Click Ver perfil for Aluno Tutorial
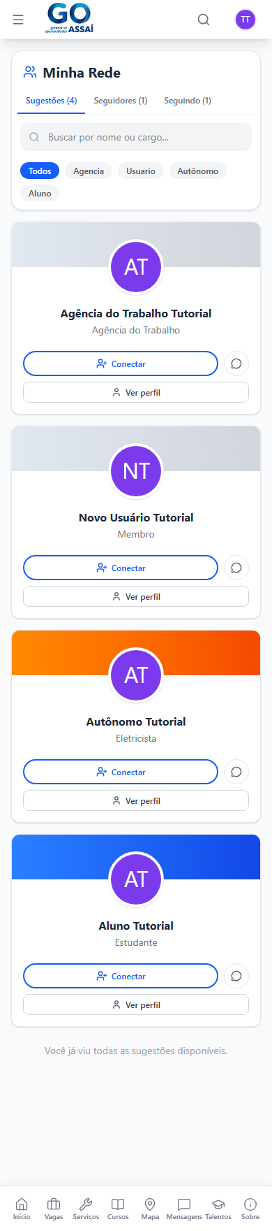Image resolution: width=272 pixels, height=1231 pixels. pos(136,1005)
